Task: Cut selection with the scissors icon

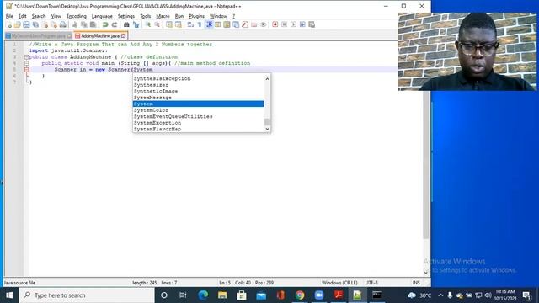Action: click(x=75, y=24)
